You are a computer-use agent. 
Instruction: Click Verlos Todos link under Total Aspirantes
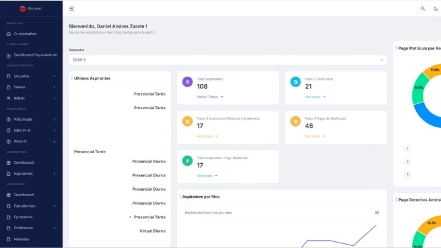click(x=209, y=96)
